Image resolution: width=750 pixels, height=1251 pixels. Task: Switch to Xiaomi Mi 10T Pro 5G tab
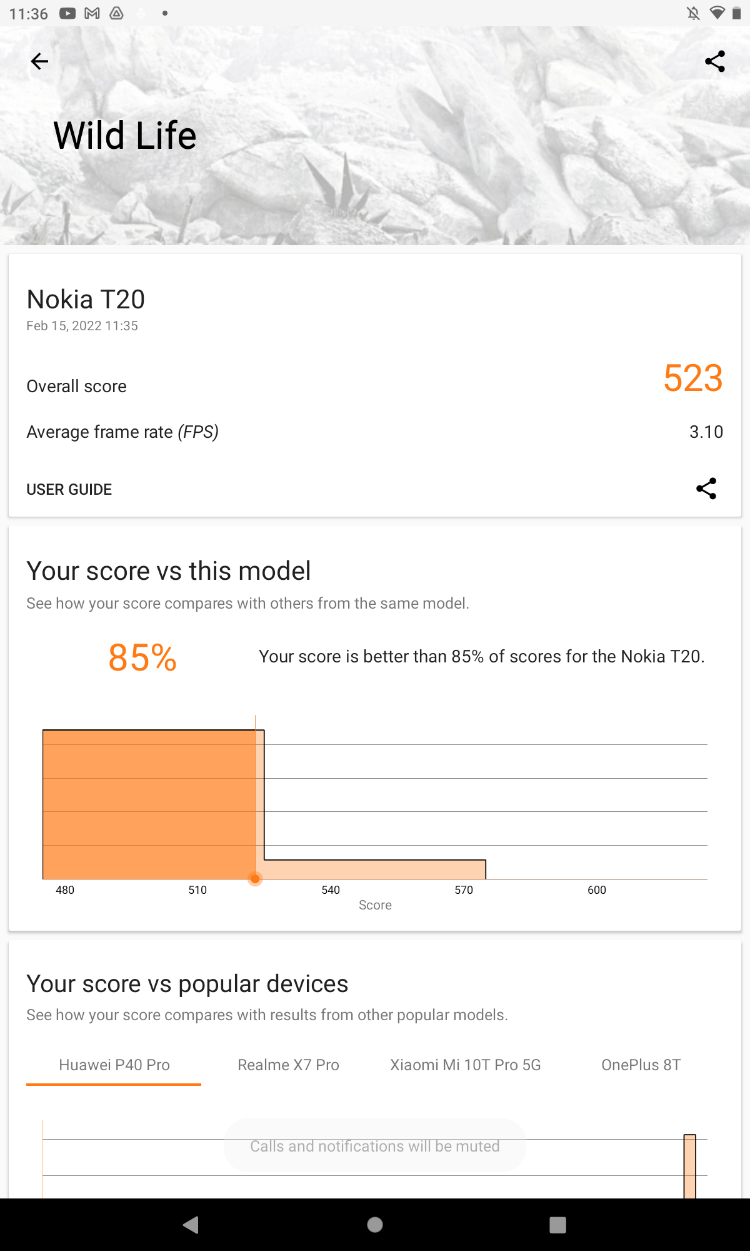click(465, 1065)
